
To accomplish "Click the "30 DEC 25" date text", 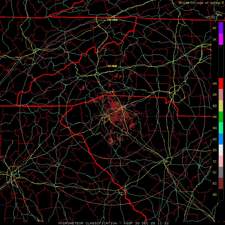I will [x=145, y=223].
